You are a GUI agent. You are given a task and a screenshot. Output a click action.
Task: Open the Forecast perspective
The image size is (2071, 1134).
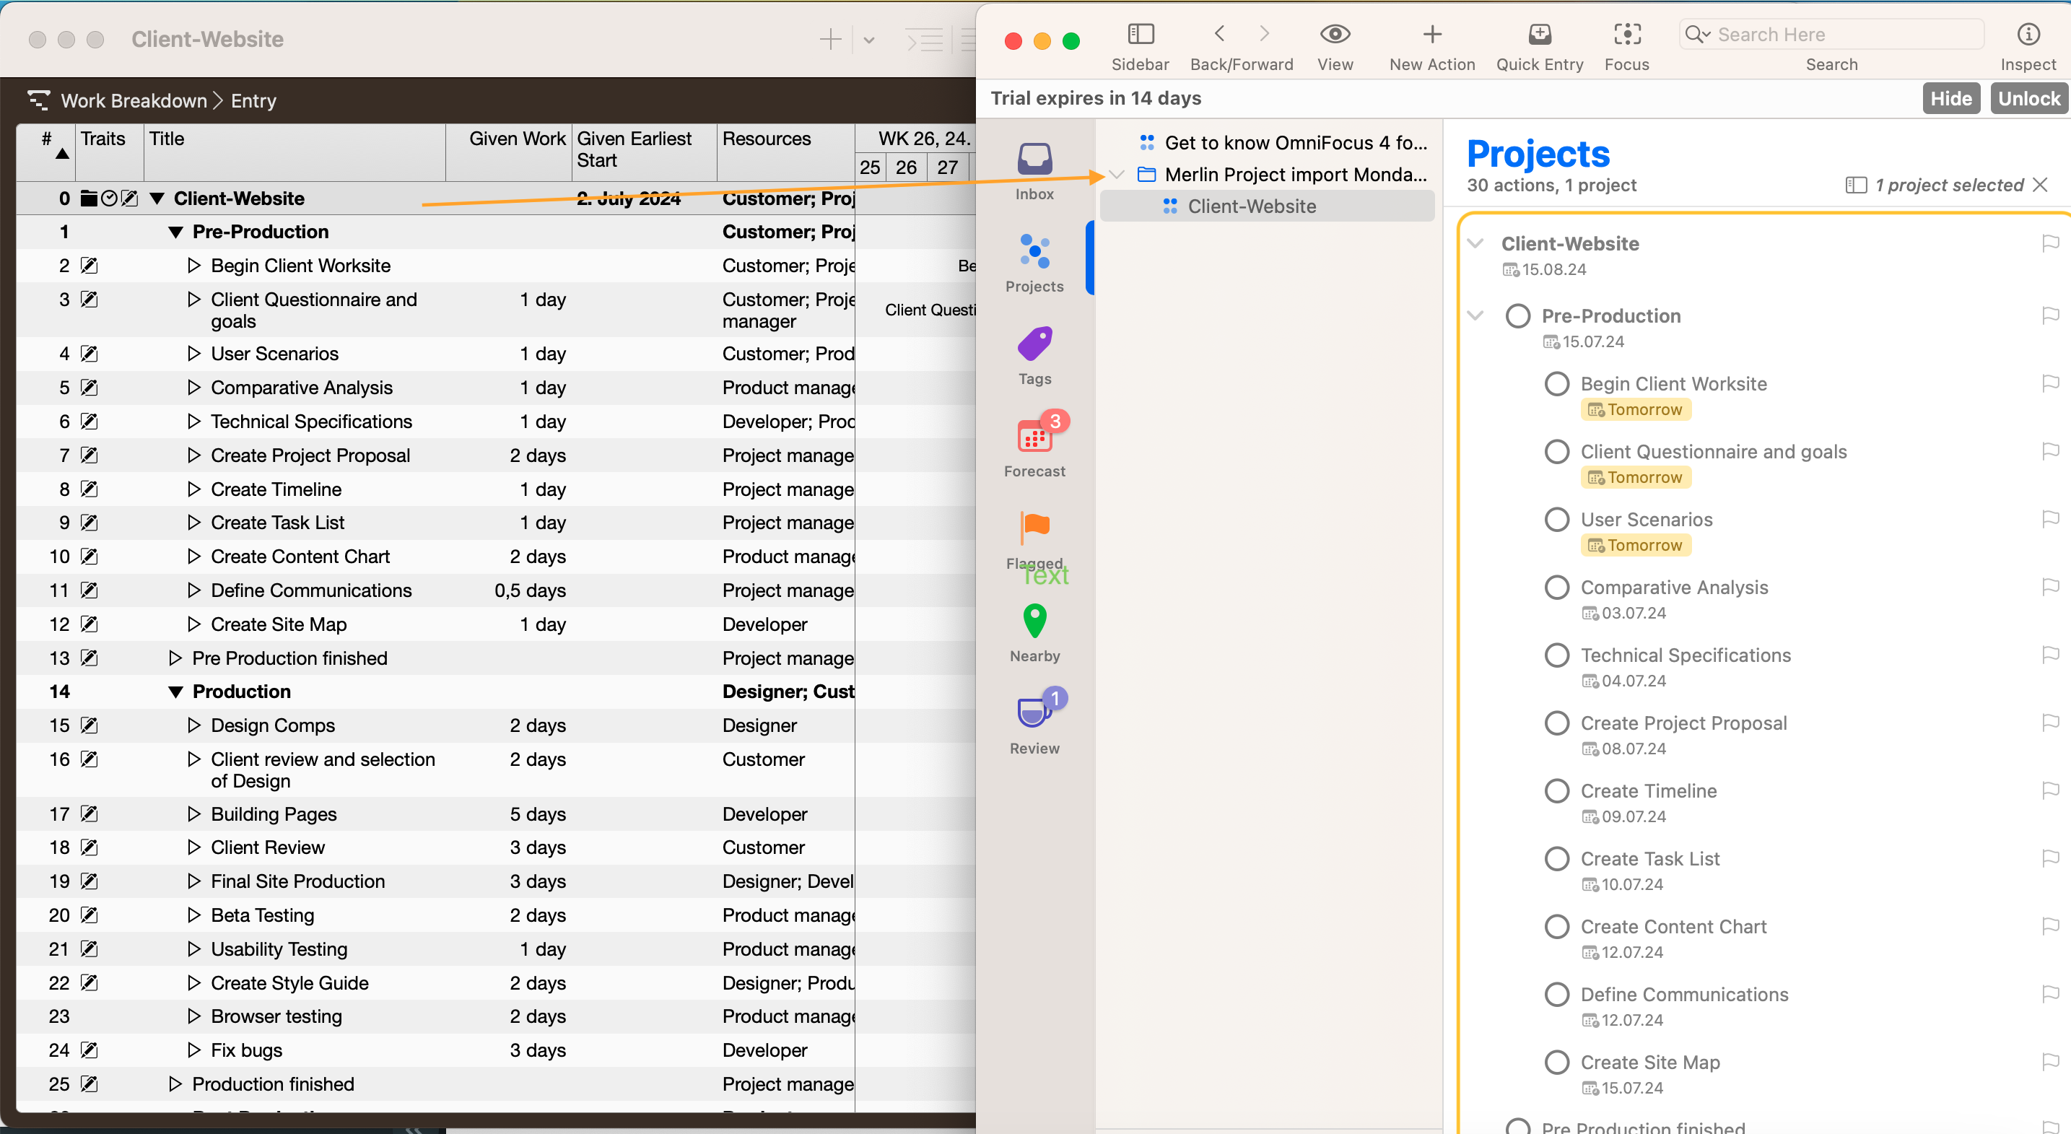(x=1034, y=448)
